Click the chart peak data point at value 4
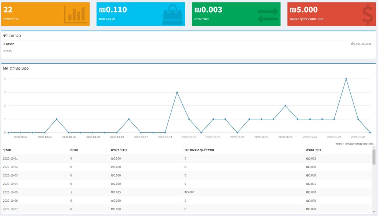Viewport: 378px width, 216px height. (x=346, y=79)
